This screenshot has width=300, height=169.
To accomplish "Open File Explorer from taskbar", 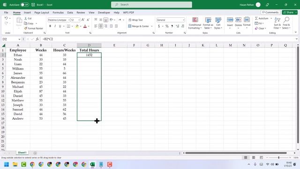I will click(x=15, y=164).
